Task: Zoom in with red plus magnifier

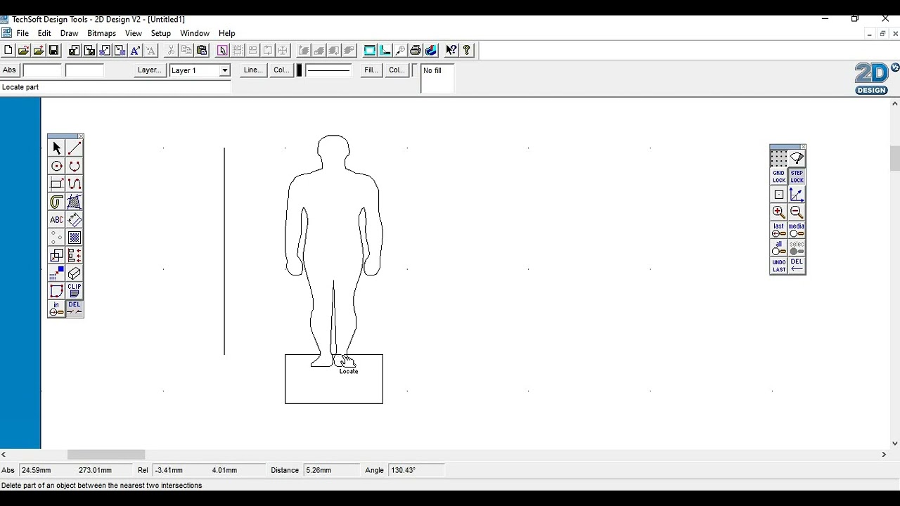Action: 779,212
